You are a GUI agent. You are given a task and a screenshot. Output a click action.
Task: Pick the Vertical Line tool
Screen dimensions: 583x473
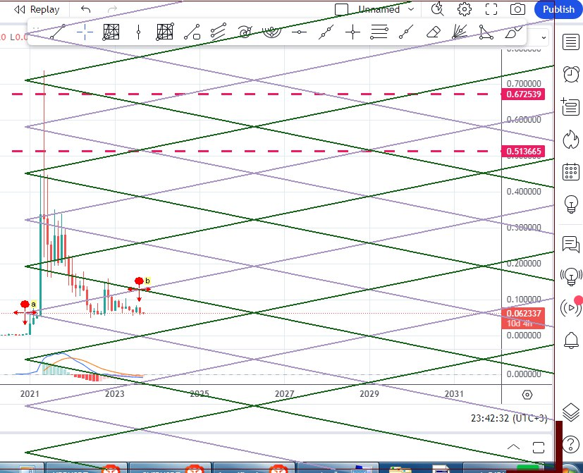coord(138,32)
